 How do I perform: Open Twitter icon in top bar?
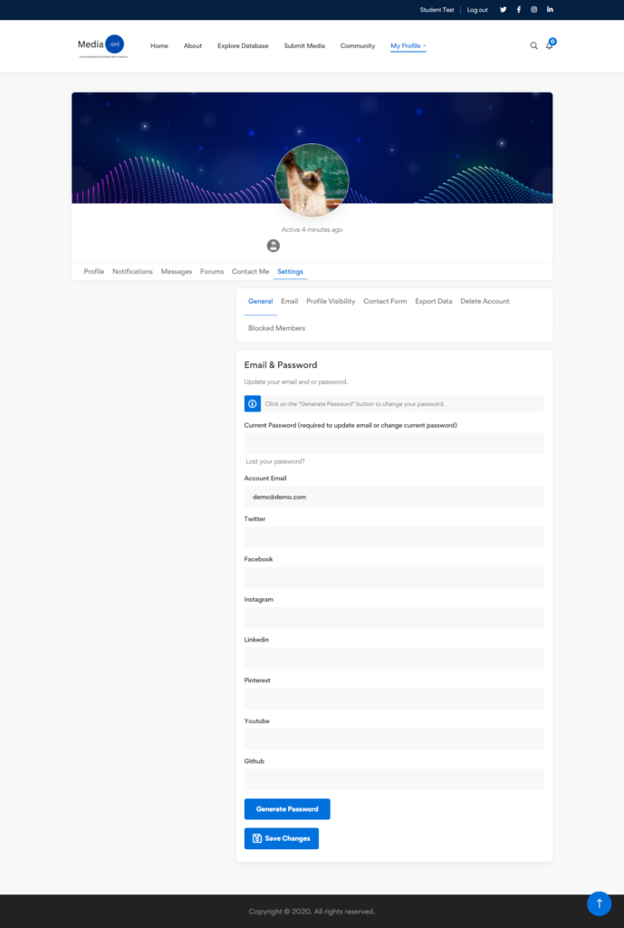[x=504, y=10]
